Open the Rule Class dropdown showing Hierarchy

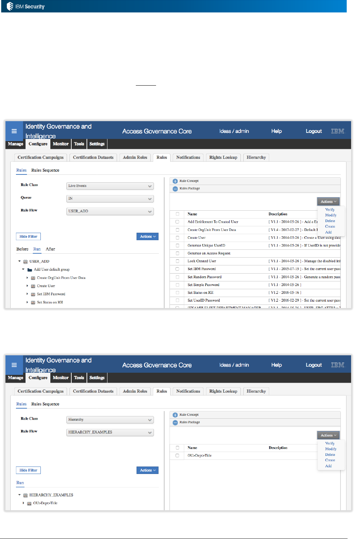click(110, 420)
